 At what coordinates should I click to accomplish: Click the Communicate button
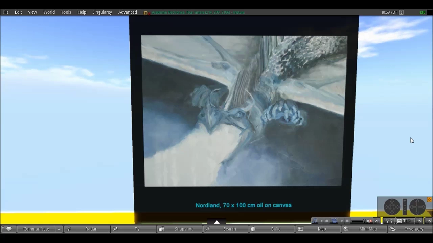(x=36, y=229)
